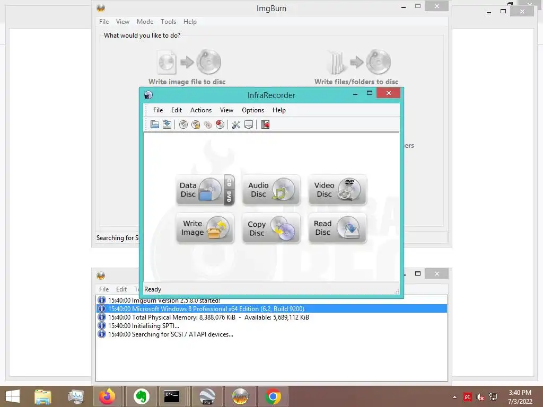Open ImgBurn File menu

click(x=104, y=21)
